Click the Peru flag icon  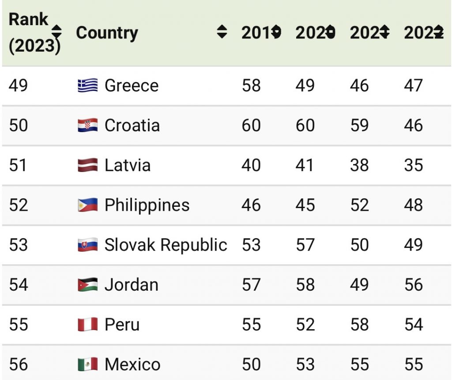(x=87, y=325)
